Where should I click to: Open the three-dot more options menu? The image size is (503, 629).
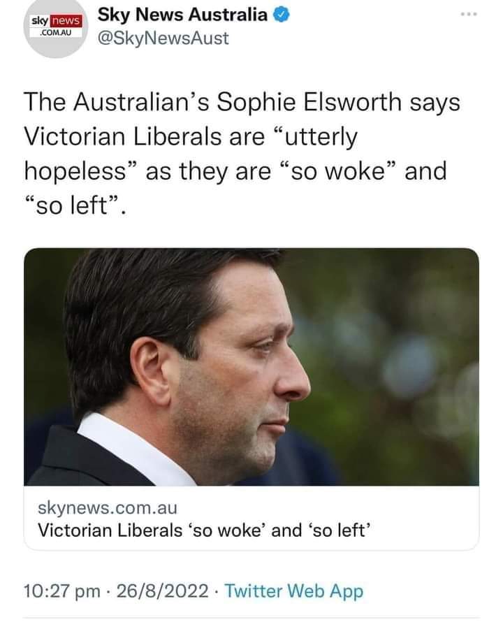click(469, 15)
